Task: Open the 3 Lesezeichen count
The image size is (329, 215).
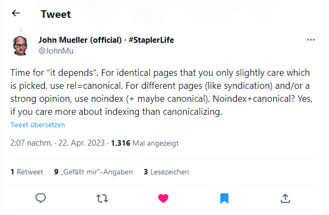Action: coord(166,172)
